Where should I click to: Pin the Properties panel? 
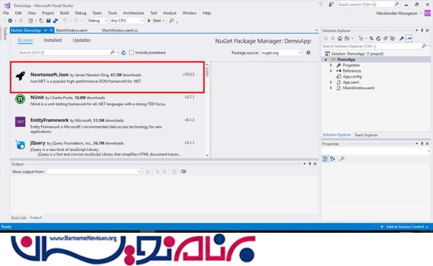(x=422, y=144)
